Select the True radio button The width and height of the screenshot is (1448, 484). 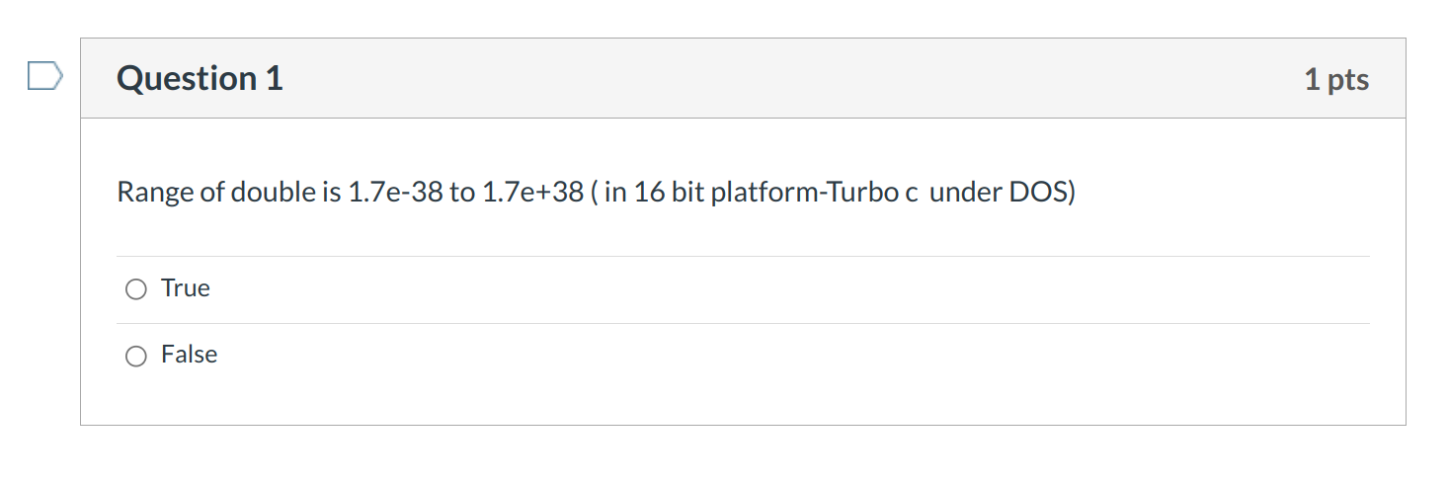click(135, 289)
